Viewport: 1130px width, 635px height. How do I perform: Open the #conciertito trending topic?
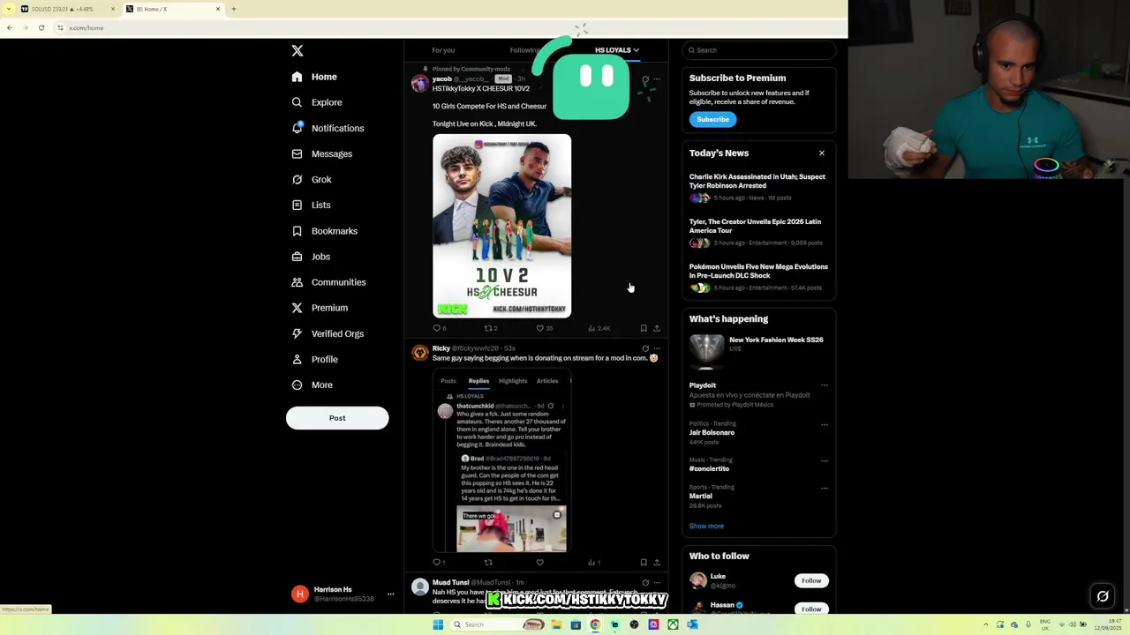point(709,469)
